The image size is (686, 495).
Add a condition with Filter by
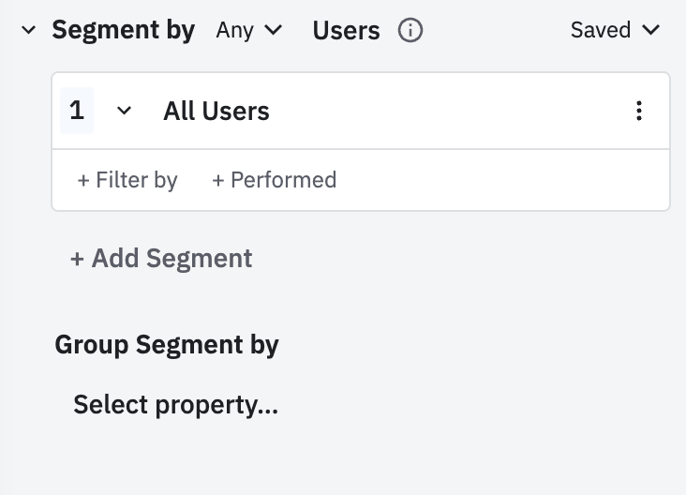(x=127, y=179)
